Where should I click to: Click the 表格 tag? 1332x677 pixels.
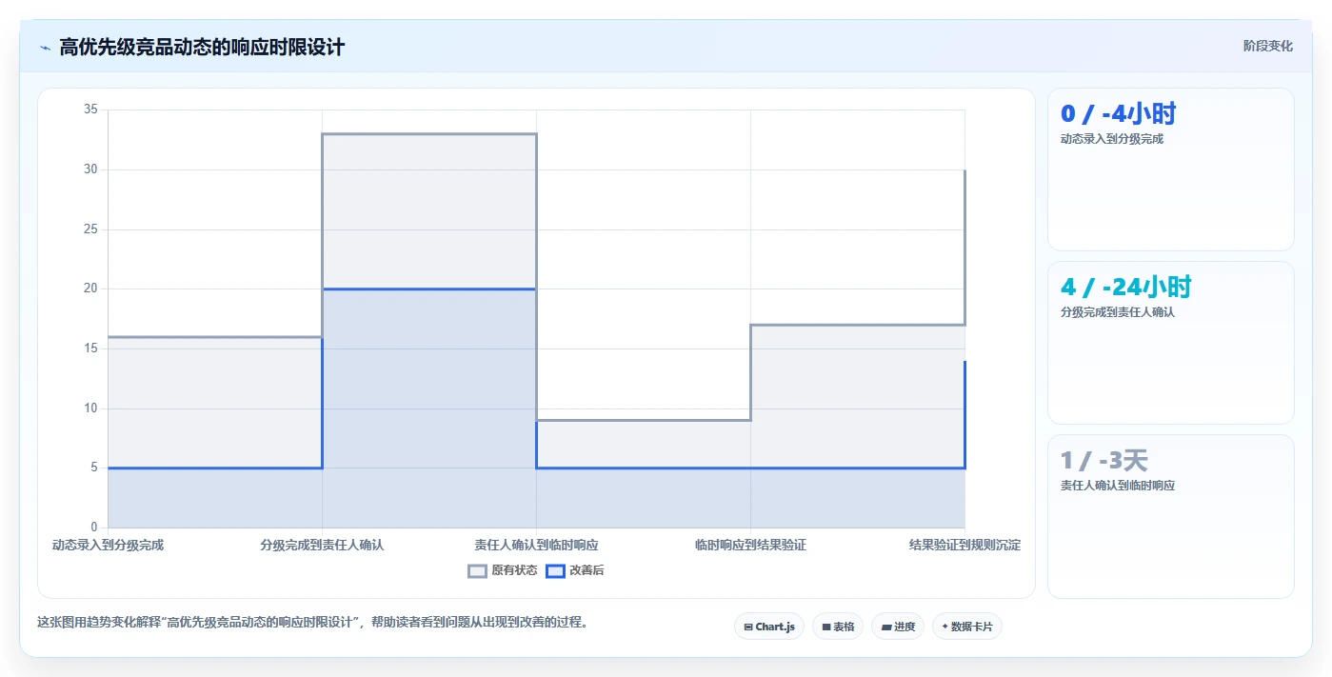[838, 627]
